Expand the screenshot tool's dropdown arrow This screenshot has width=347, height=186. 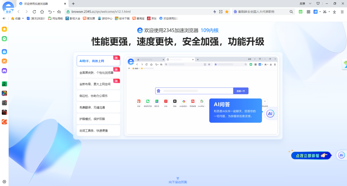(329, 12)
